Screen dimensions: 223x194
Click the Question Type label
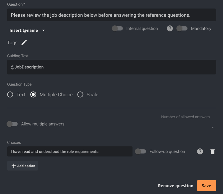19,84
